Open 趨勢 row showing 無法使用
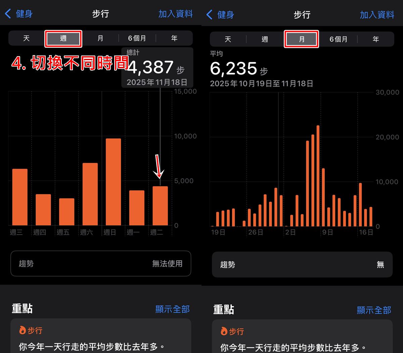403x353 pixels. [x=101, y=264]
